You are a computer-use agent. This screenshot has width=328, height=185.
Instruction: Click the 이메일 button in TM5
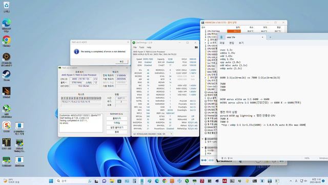[x=117, y=123]
